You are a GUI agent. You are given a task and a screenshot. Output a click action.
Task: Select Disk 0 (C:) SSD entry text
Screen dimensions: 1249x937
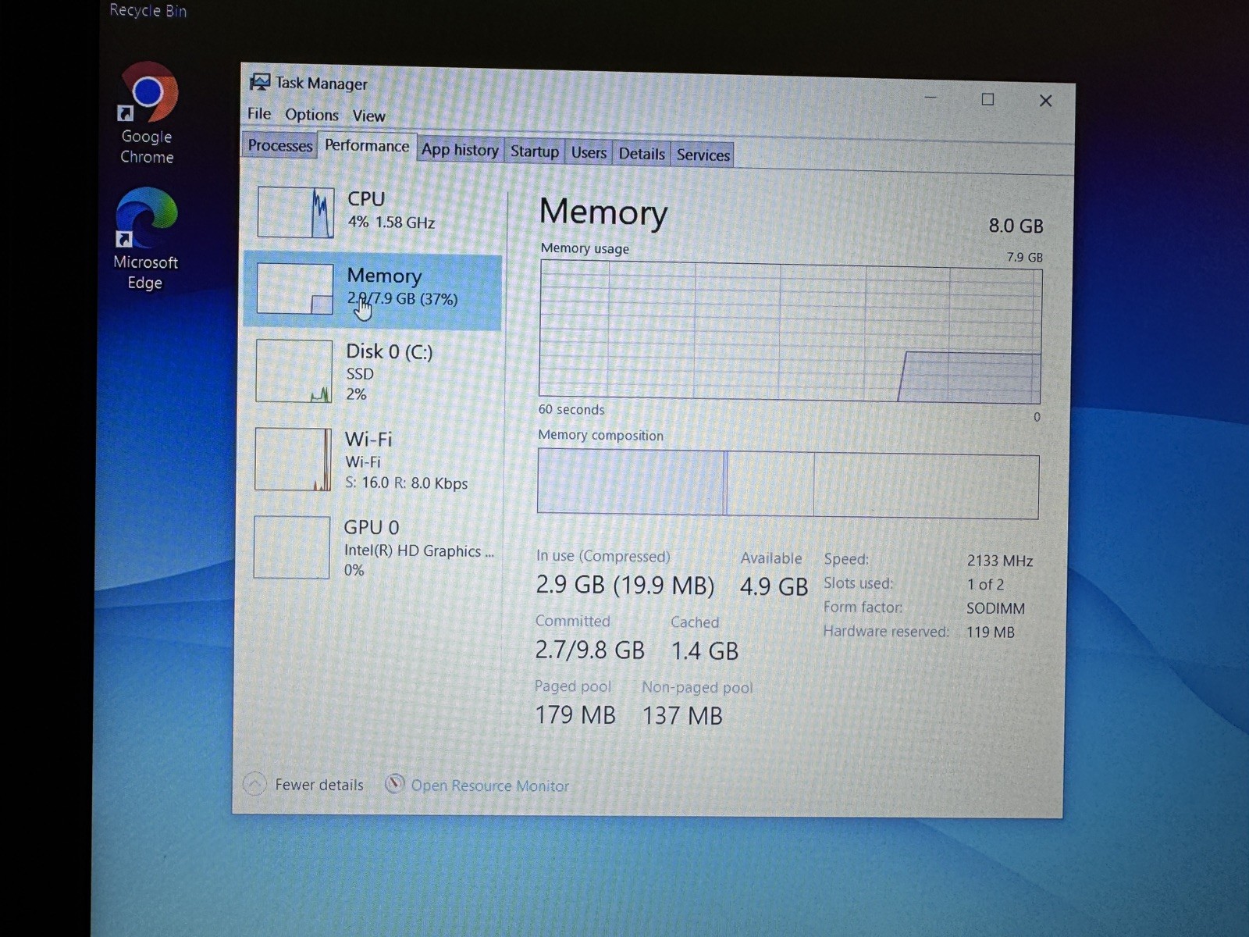(x=390, y=372)
